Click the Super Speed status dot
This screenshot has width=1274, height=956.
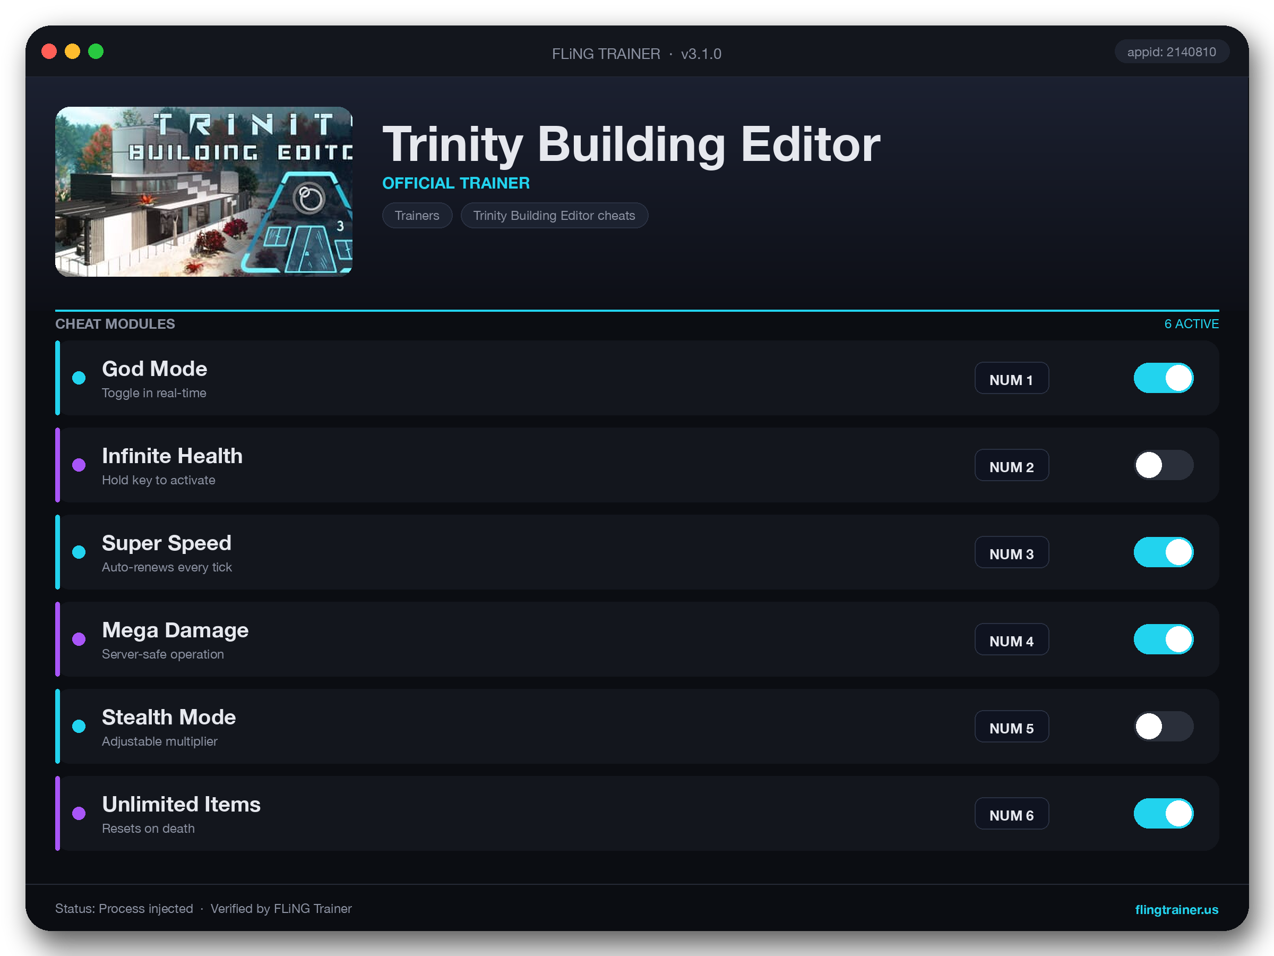click(79, 552)
